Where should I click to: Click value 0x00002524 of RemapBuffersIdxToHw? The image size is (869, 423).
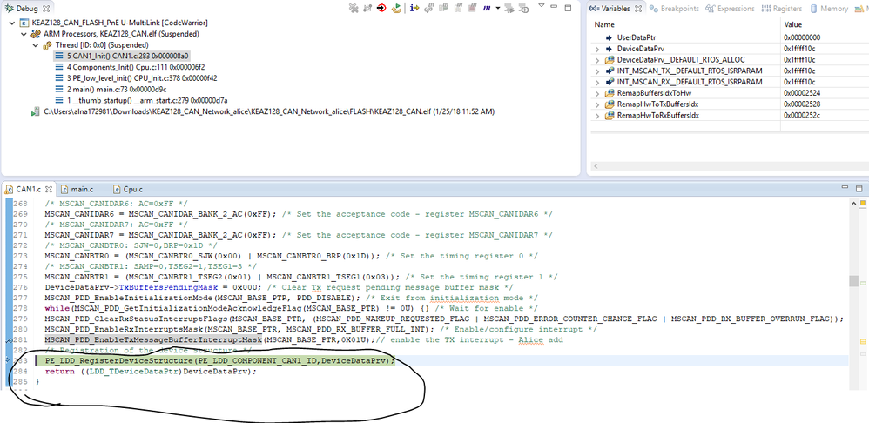click(801, 93)
